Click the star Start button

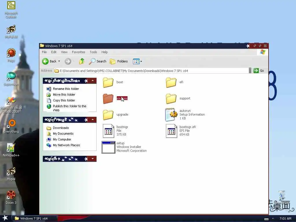5,218
